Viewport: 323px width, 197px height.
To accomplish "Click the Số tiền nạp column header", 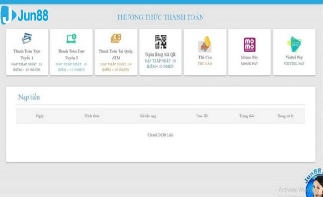I will pyautogui.click(x=148, y=116).
